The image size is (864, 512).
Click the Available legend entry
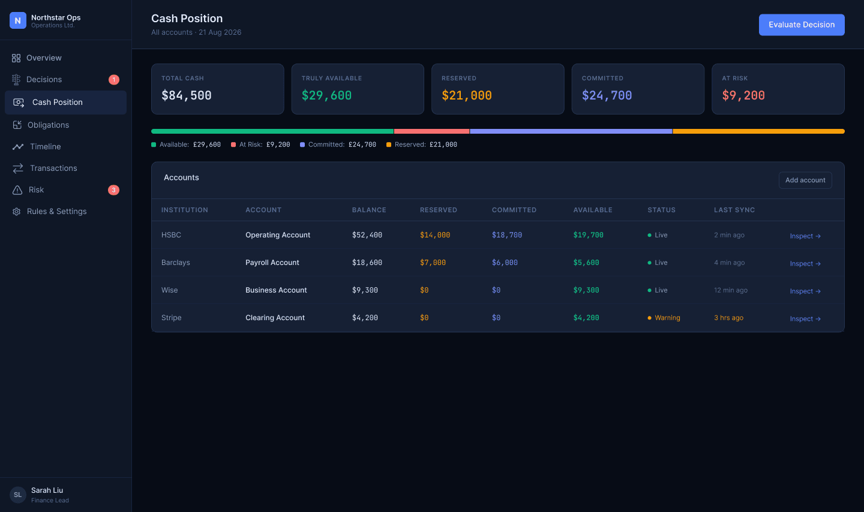[x=186, y=144]
